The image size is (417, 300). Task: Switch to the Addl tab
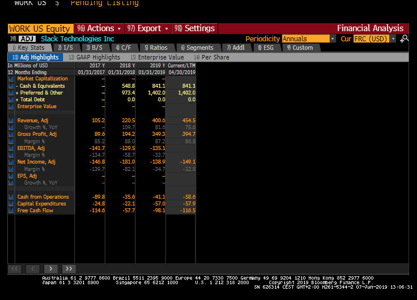(236, 48)
